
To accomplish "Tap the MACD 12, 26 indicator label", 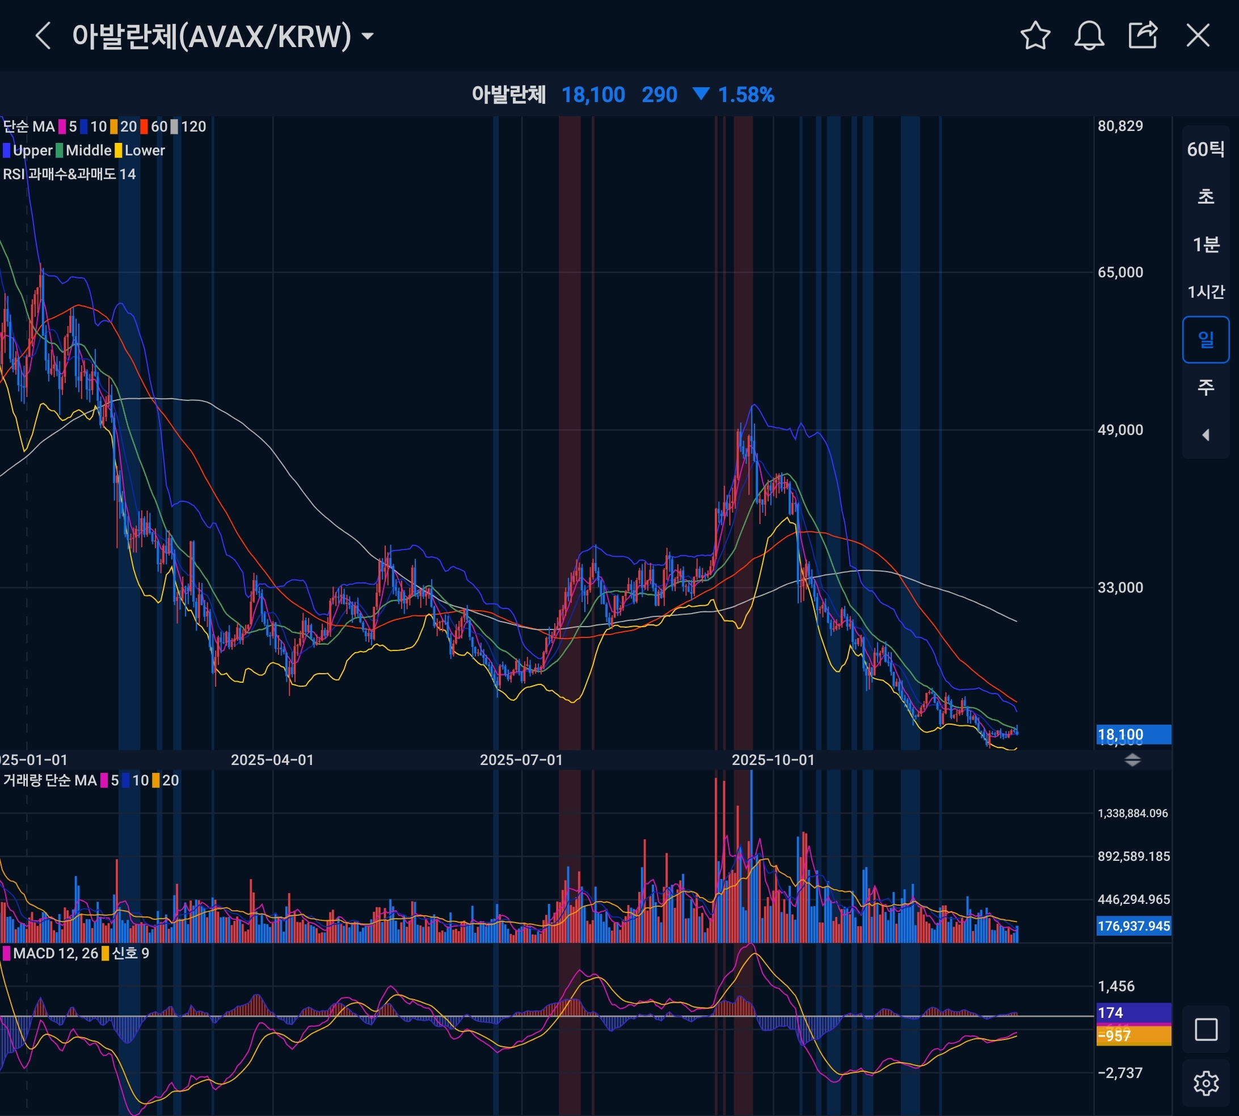I will click(x=55, y=953).
